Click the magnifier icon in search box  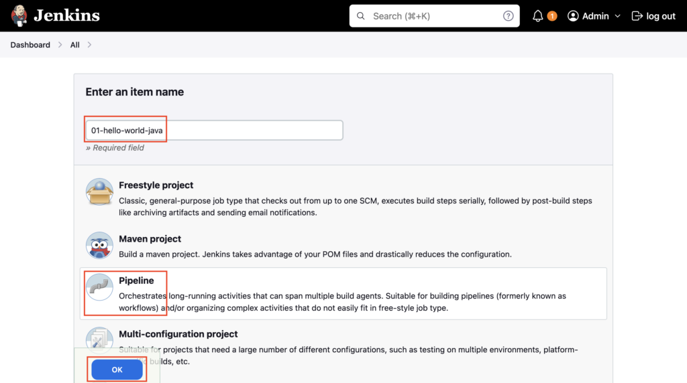point(360,16)
